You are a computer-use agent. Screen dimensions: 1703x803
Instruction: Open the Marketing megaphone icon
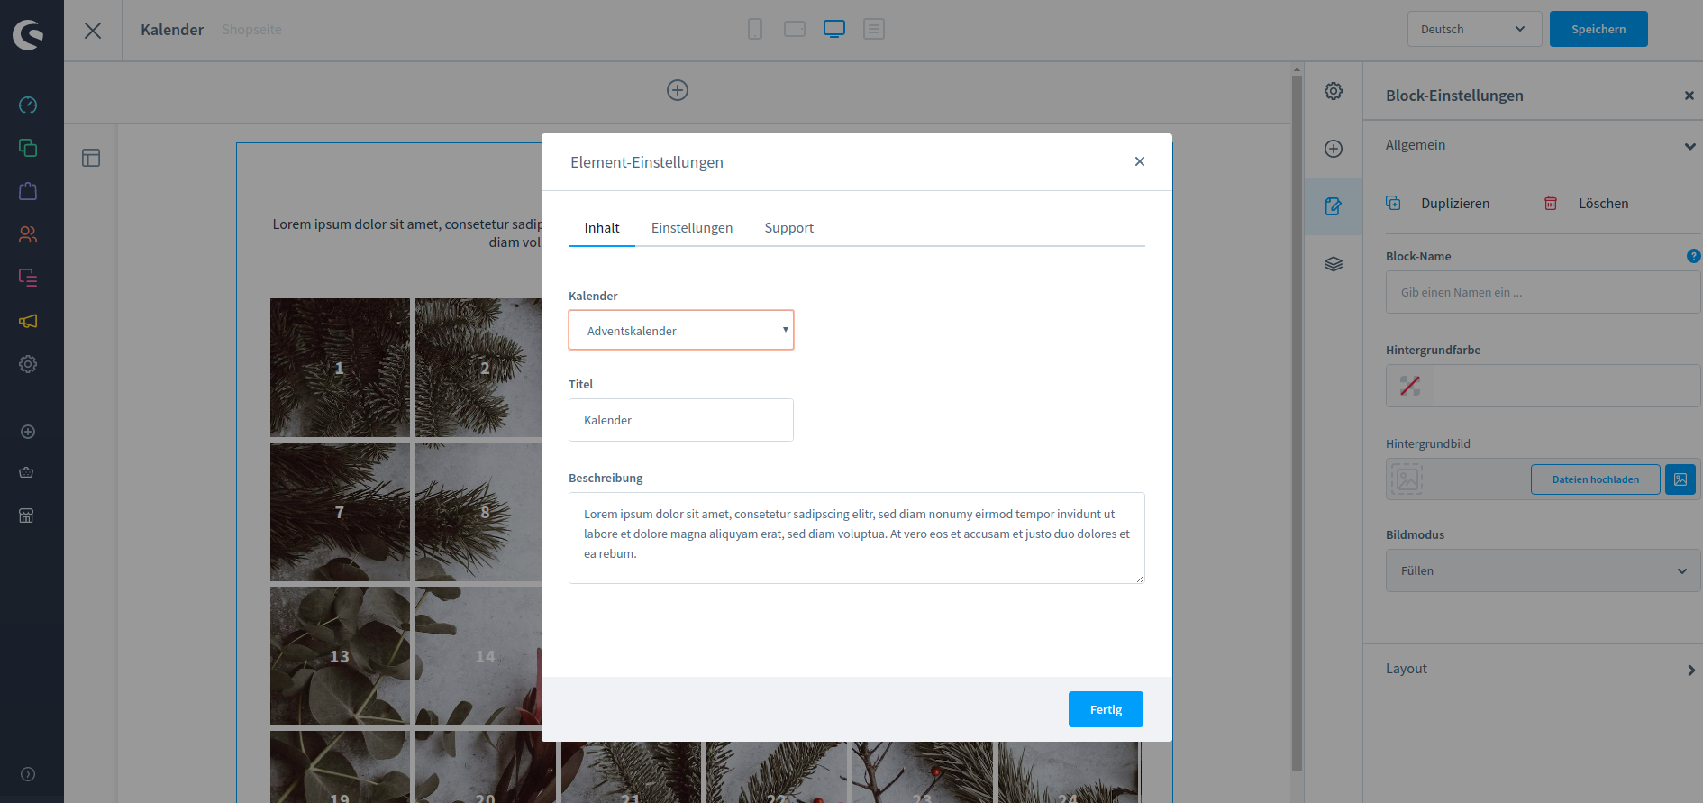click(x=28, y=321)
